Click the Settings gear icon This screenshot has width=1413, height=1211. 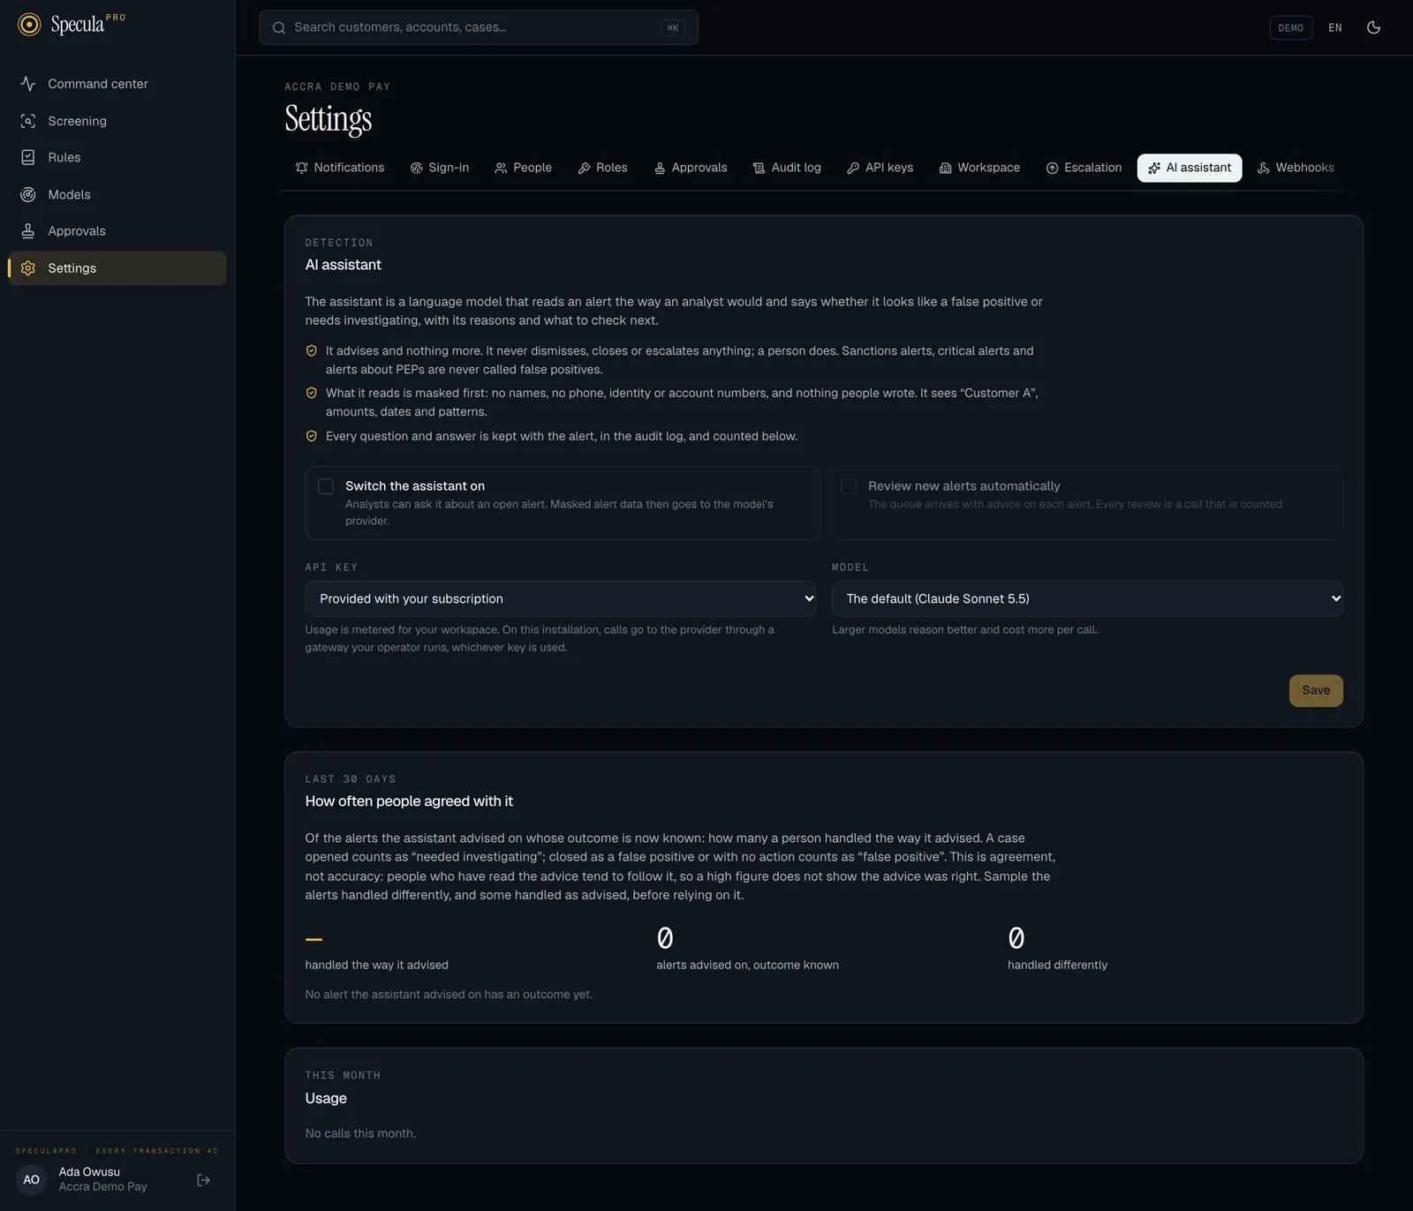pyautogui.click(x=28, y=268)
